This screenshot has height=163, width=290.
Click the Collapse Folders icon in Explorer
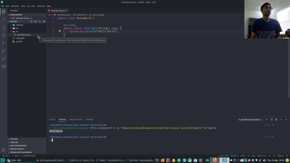[x=44, y=22]
